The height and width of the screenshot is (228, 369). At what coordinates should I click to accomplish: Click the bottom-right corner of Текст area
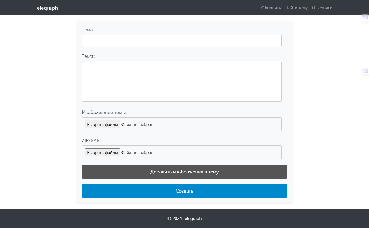click(280, 100)
